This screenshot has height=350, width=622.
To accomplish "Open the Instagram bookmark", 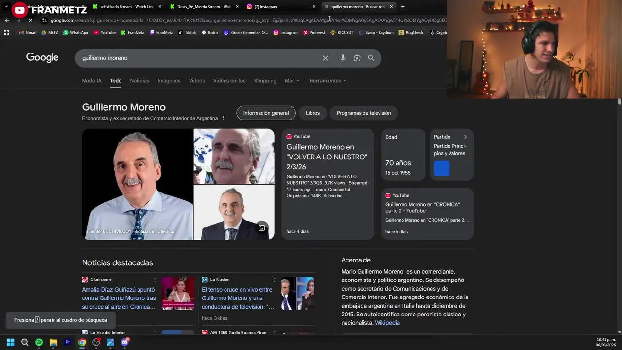I will 285,33.
